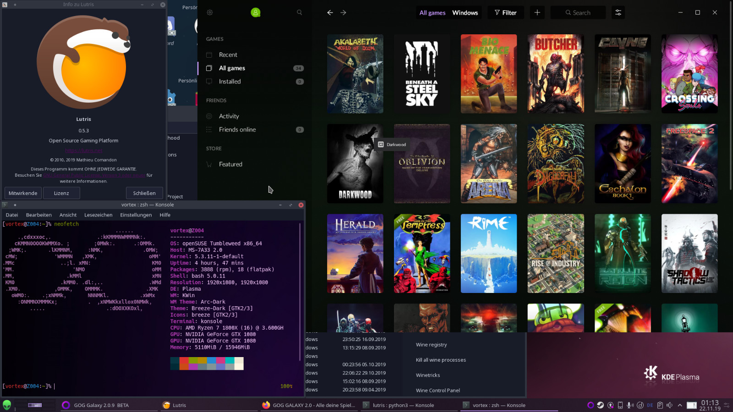The height and width of the screenshot is (412, 733).
Task: Click the Search field in GOG Galaxy
Action: [578, 13]
